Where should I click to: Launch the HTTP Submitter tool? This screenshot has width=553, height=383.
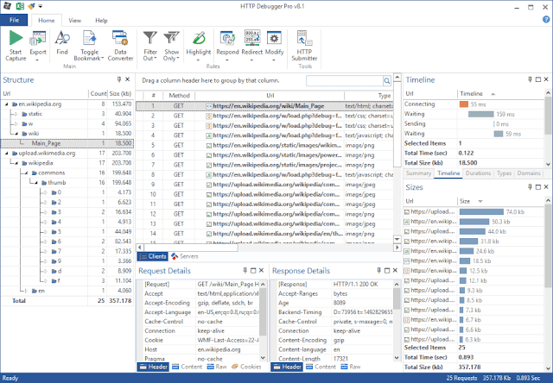click(x=304, y=46)
